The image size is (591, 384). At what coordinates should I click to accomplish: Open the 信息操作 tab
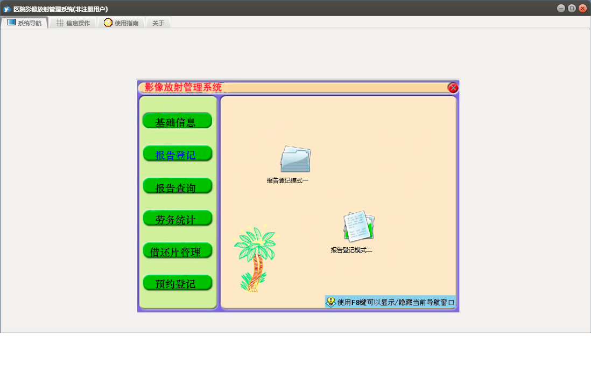click(73, 23)
